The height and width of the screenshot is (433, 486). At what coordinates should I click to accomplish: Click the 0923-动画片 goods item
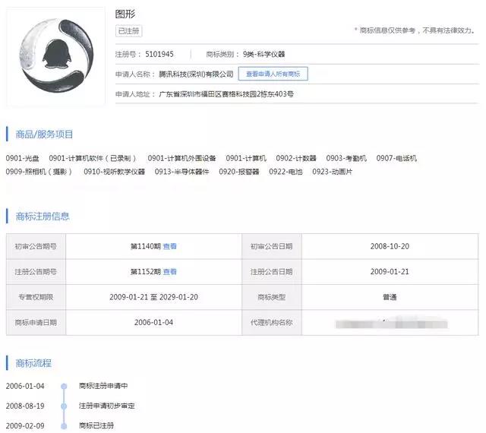(x=332, y=172)
